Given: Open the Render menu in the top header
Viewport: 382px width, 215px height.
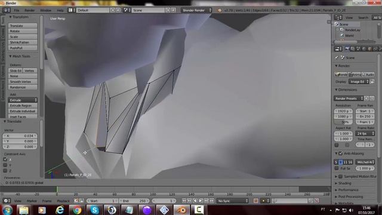Looking at the screenshot, I should coord(29,10).
